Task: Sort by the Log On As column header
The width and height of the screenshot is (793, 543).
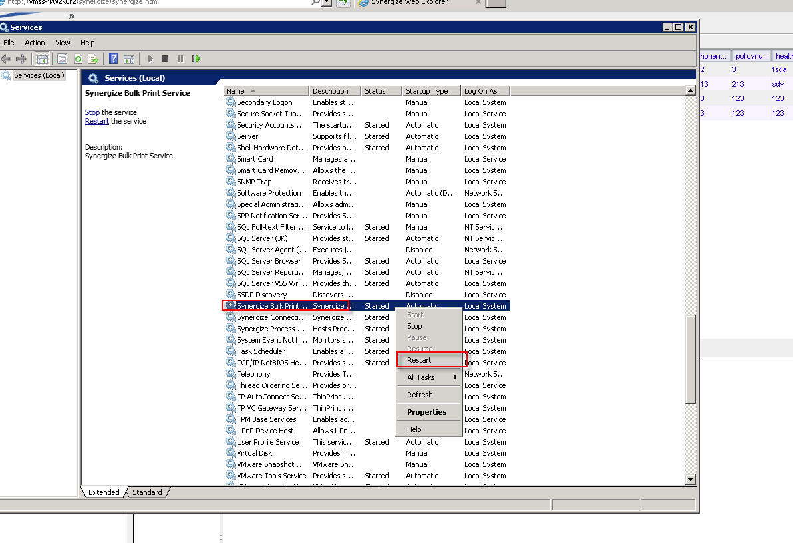Action: tap(486, 91)
